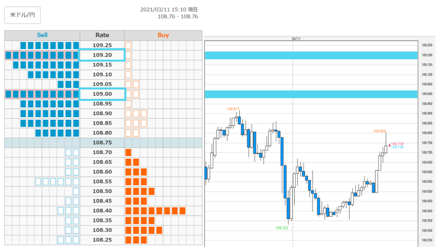Click the last orange square at 108.30

click(x=159, y=230)
